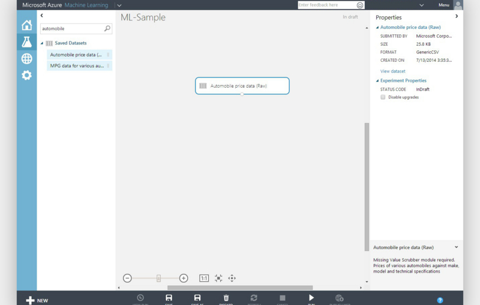
Task: Set canvas zoom to actual size 1:1
Action: [204, 278]
